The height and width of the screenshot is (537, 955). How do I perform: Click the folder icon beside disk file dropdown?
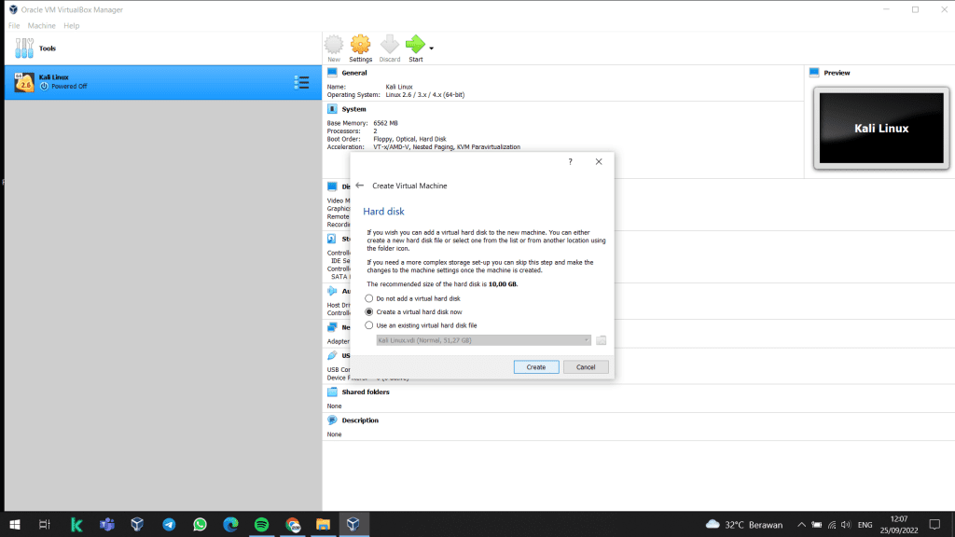click(602, 340)
